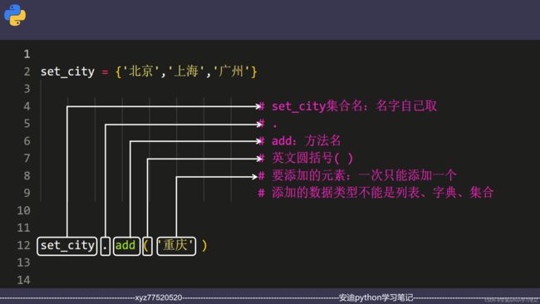Viewport: 540px width, 304px height.
Task: Click line number 13 in gutter
Action: [x=23, y=262]
